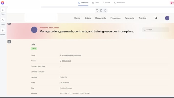Go to the Orders nav item
The image size is (174, 98).
pos(88,18)
